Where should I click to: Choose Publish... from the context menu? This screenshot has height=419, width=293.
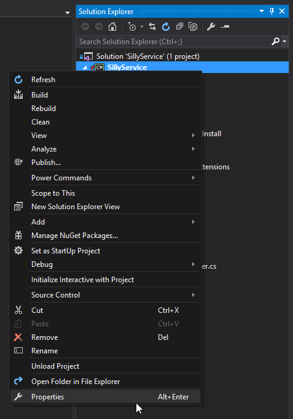(105, 163)
